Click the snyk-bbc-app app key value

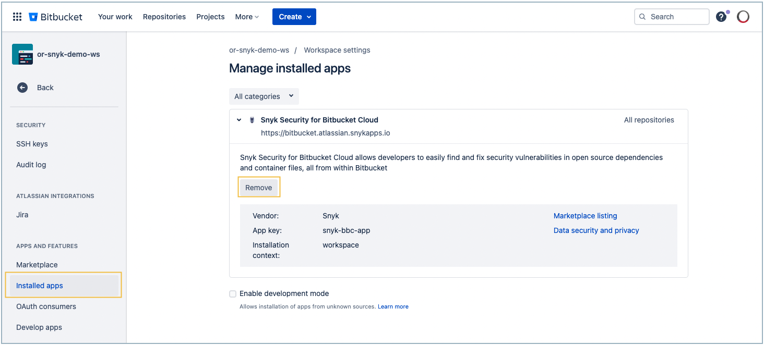pyautogui.click(x=346, y=230)
